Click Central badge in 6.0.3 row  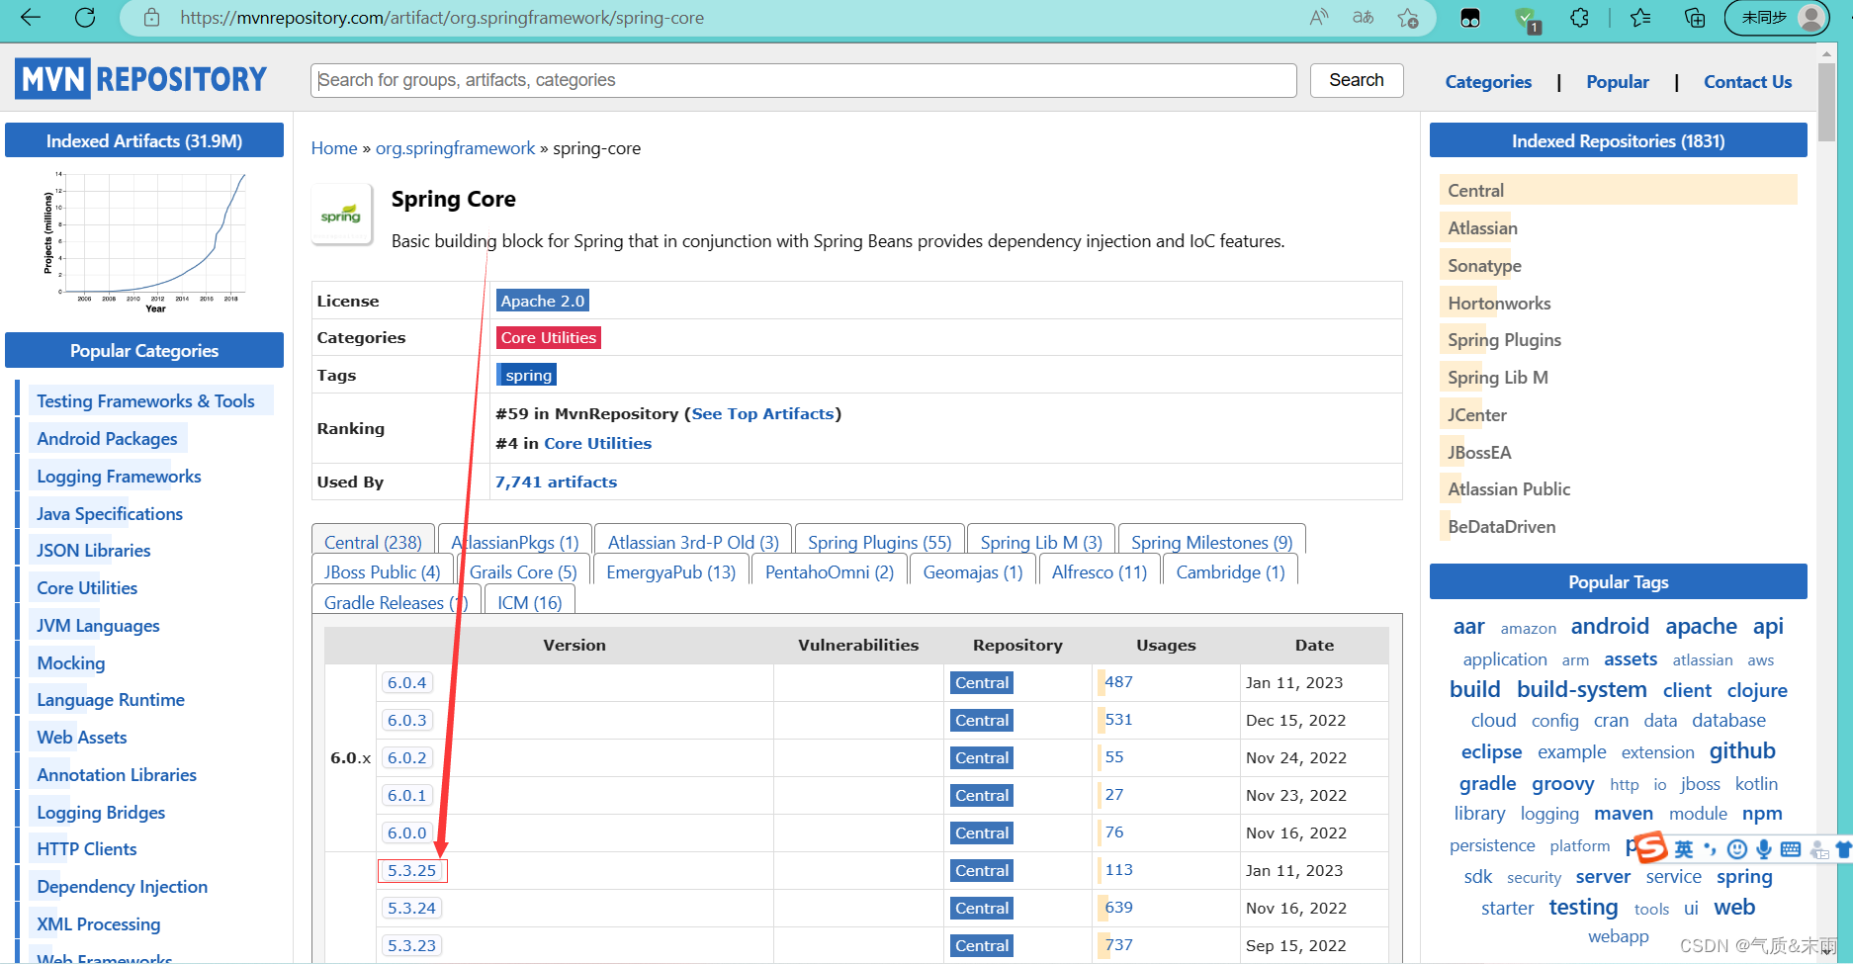click(x=982, y=720)
